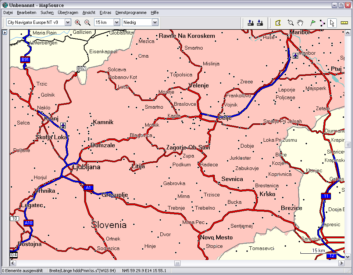Select the distance measure ruler tool
This screenshot has height=275, width=353.
point(344,23)
